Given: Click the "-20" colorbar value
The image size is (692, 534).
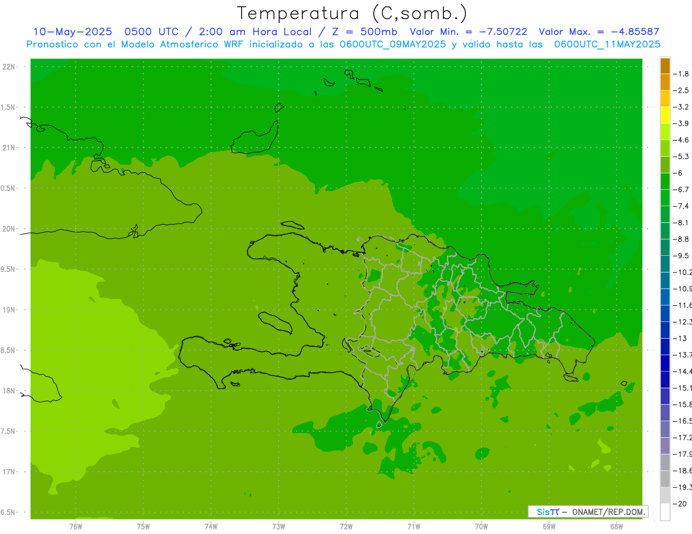Looking at the screenshot, I should [680, 503].
